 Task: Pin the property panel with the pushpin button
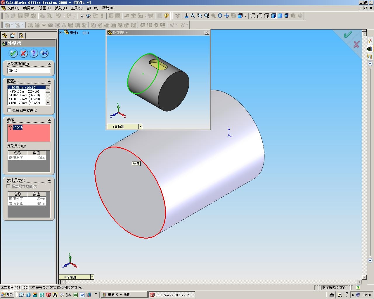point(44,53)
